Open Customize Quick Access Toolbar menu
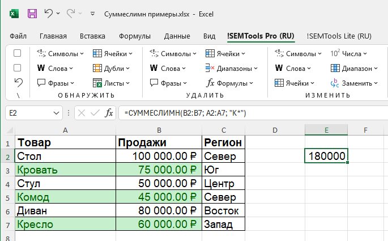This screenshot has width=388, height=241. (92, 14)
